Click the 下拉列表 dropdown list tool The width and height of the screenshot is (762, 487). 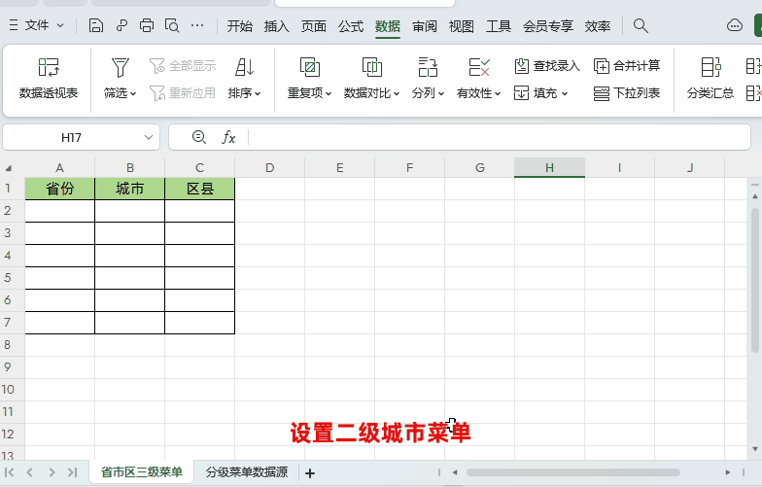point(627,93)
